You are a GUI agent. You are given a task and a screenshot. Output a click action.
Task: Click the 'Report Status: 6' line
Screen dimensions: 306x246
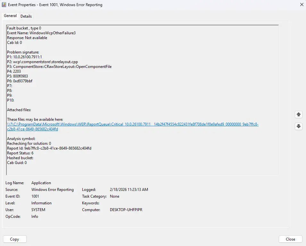(x=20, y=153)
